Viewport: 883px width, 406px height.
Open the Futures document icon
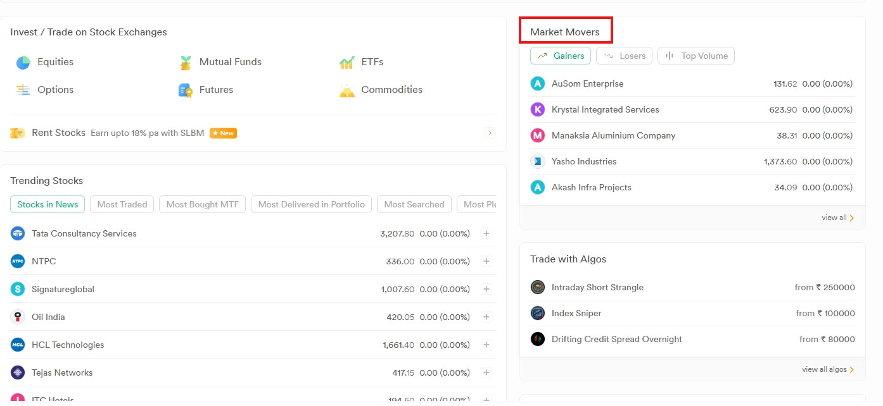[x=186, y=90]
